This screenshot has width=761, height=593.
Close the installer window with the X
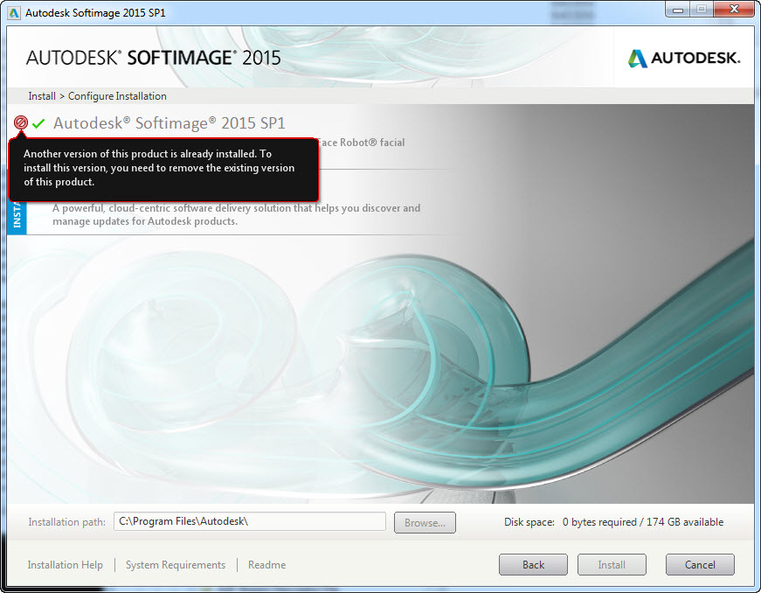click(732, 10)
